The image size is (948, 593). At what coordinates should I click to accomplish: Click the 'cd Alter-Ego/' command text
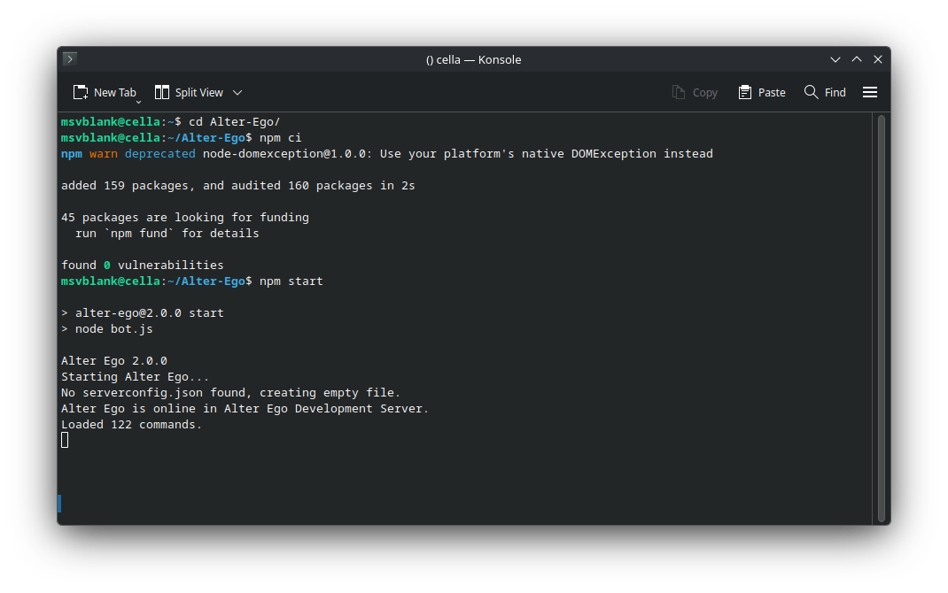click(234, 122)
